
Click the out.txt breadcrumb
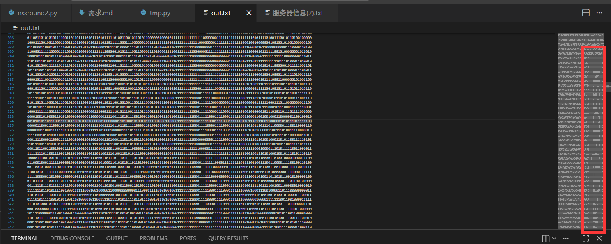[x=30, y=27]
